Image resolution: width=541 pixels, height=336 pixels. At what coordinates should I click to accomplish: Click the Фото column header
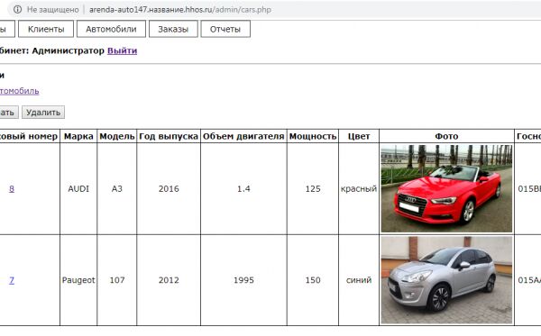pos(446,136)
